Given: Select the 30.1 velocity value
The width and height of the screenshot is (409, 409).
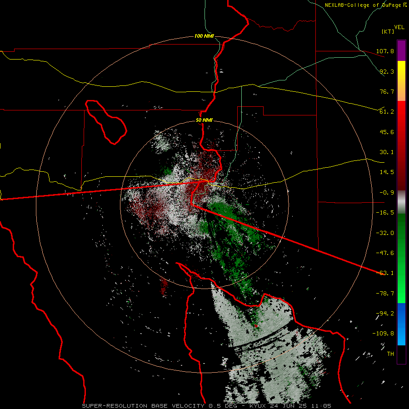Looking at the screenshot, I should point(387,152).
